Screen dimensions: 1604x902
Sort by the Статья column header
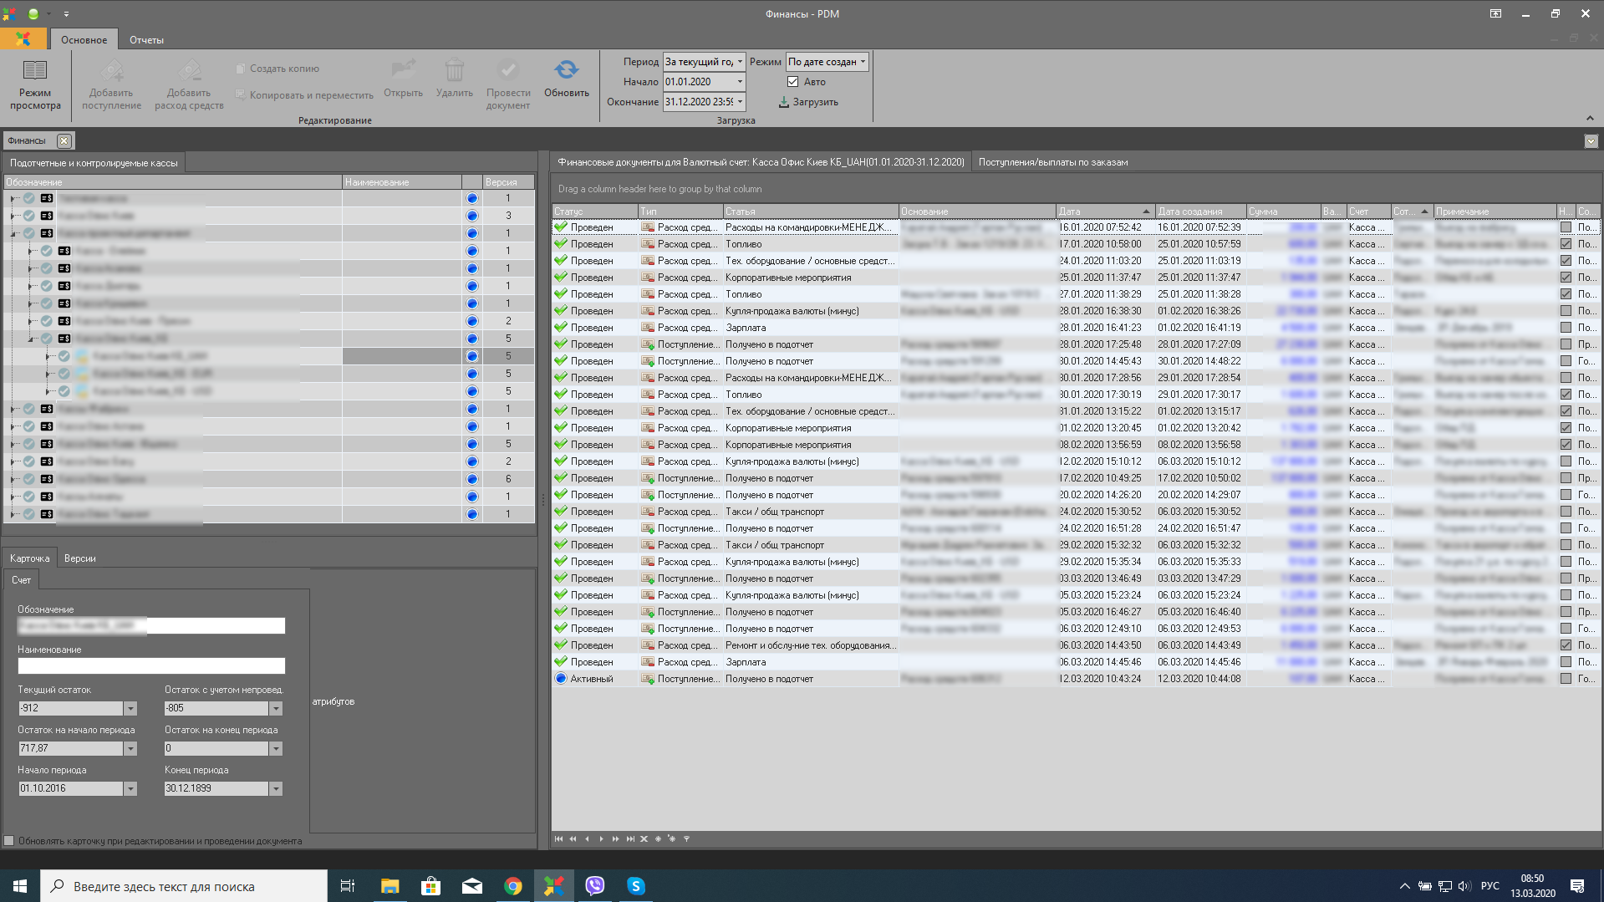point(810,211)
